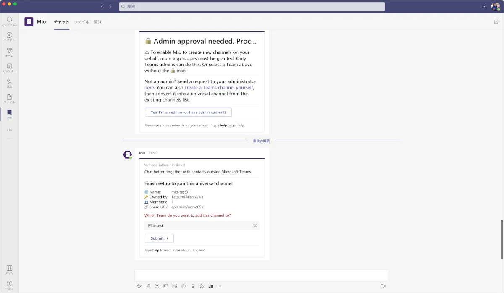This screenshot has height=293, width=504.
Task: Click the dark app icon in compose toolbar
Action: pos(210,286)
